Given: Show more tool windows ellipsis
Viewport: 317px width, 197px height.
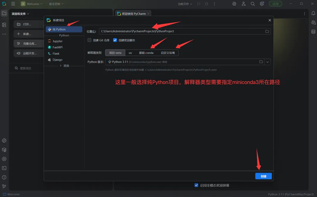Looking at the screenshot, I should pos(4,34).
